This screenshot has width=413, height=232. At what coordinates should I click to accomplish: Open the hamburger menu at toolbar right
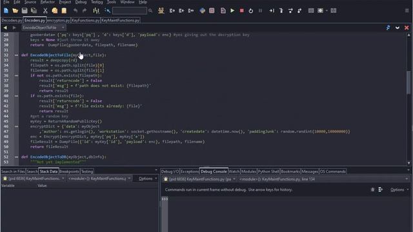point(407,10)
